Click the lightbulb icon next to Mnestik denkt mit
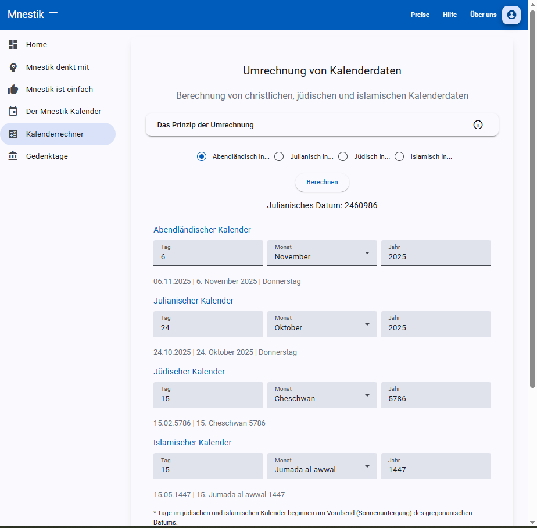This screenshot has width=537, height=528. click(x=12, y=67)
